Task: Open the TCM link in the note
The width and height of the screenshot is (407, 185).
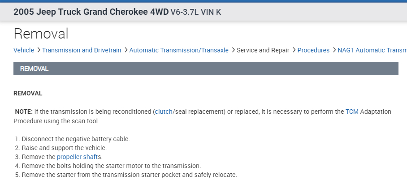Action: point(352,112)
